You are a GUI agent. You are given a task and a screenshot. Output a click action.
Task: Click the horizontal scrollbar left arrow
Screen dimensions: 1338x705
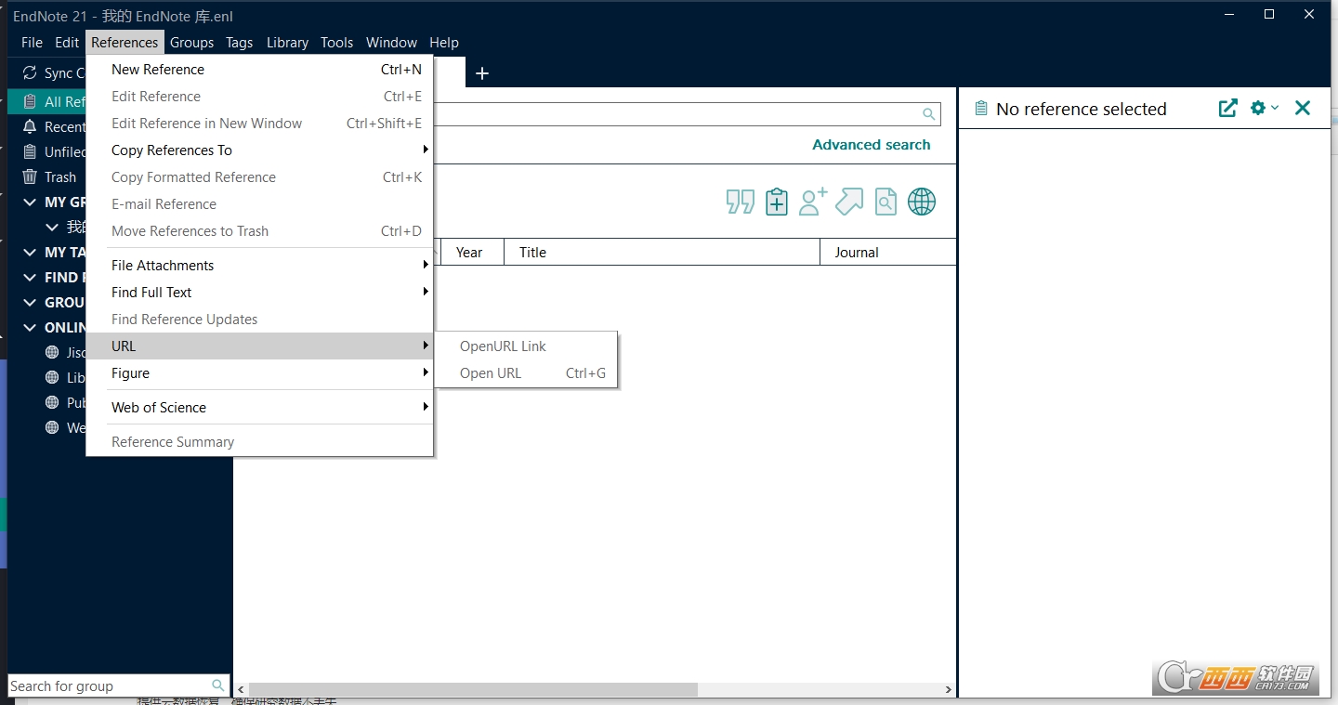click(242, 689)
